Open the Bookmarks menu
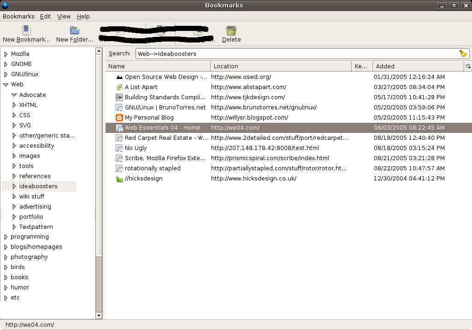 (x=18, y=16)
